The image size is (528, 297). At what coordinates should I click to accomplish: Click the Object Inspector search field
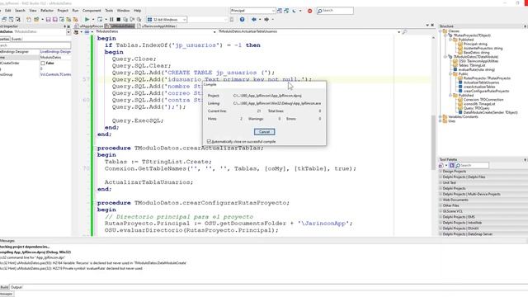click(x=35, y=45)
